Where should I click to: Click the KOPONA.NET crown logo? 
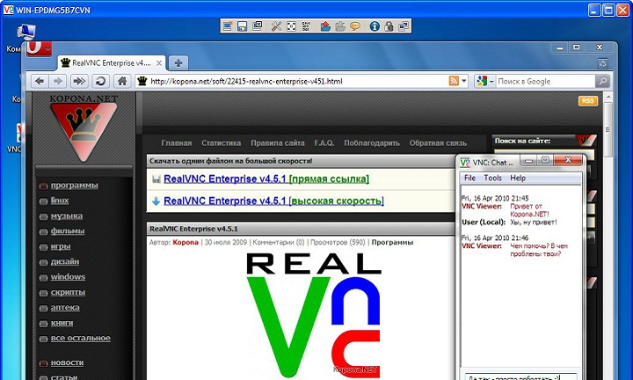click(84, 128)
